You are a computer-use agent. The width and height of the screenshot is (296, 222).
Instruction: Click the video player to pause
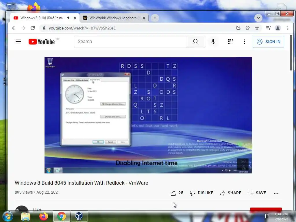[148, 115]
